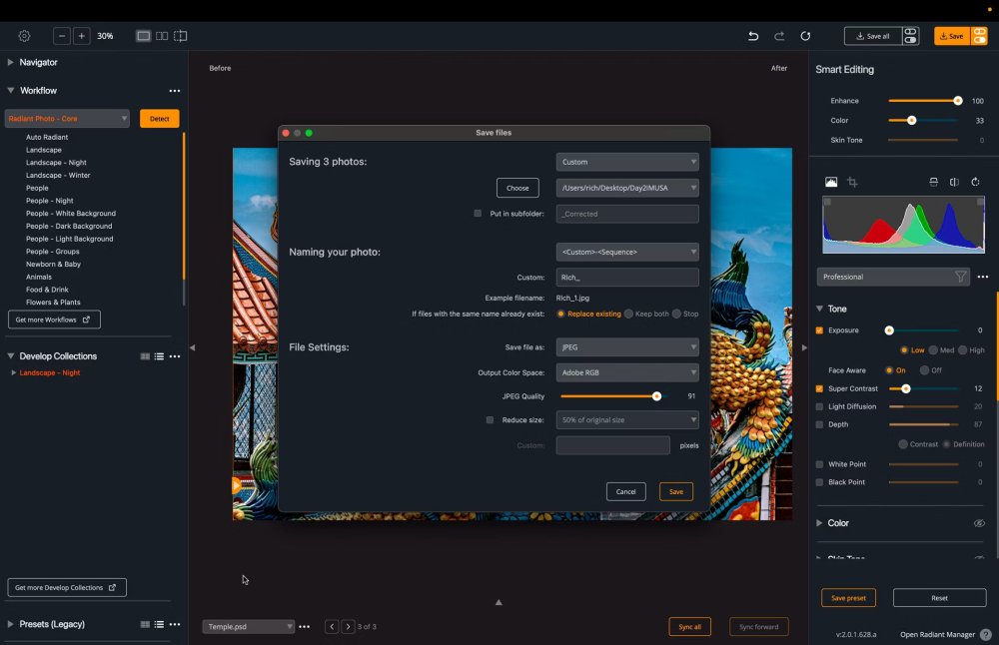Go to previous photo arrow
Screen dimensions: 999x645
click(x=332, y=627)
